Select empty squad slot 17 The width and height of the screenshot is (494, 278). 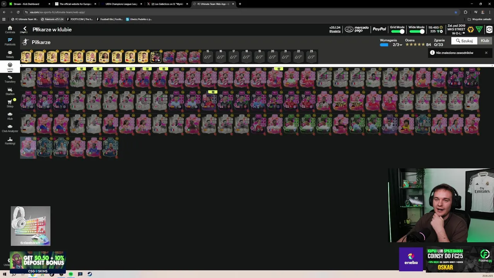click(233, 56)
